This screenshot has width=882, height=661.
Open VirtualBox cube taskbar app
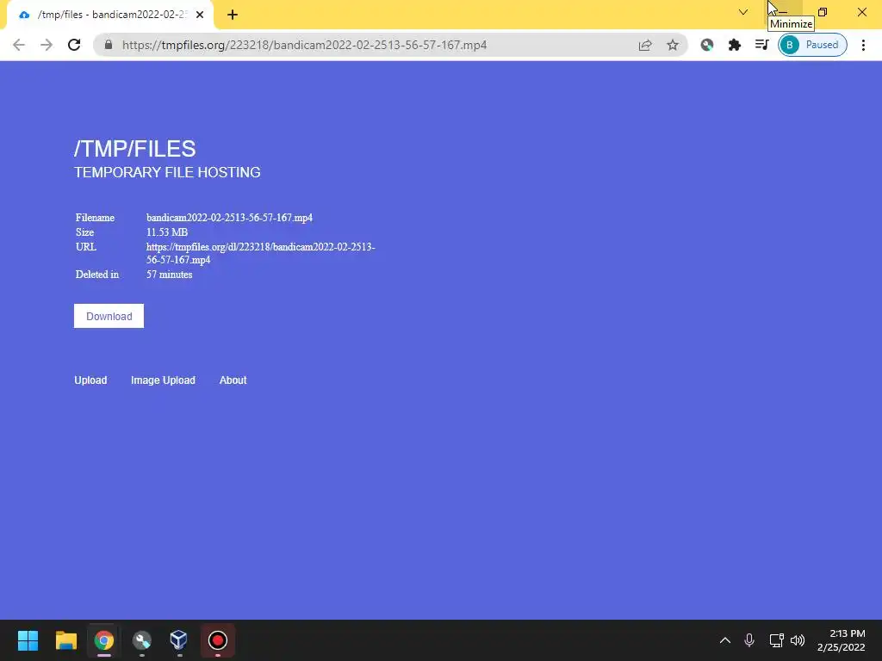(179, 640)
